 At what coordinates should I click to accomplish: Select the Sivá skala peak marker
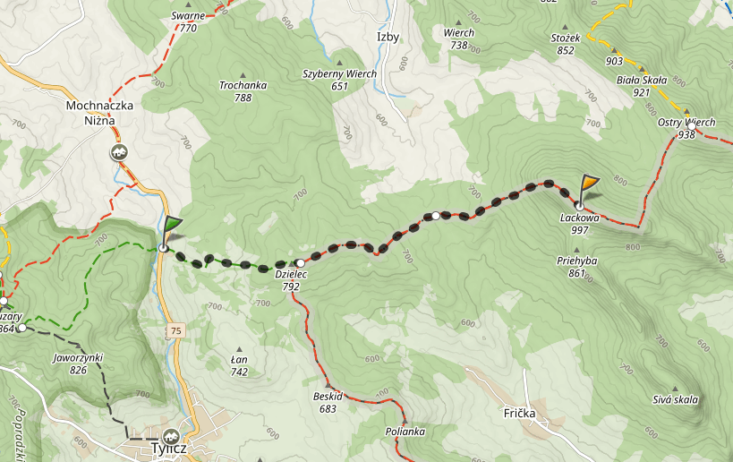[x=675, y=389]
